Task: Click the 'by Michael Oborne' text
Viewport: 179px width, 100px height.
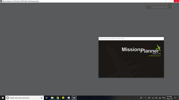Action: tap(155, 56)
